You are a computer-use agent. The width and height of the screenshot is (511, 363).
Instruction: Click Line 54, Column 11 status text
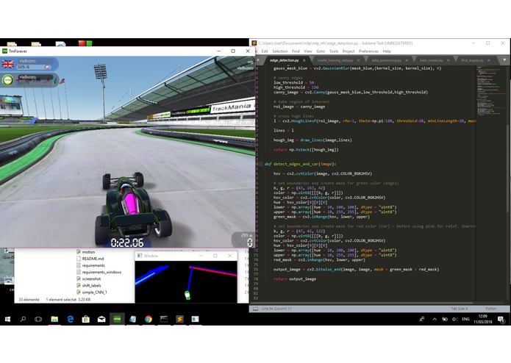pyautogui.click(x=276, y=309)
